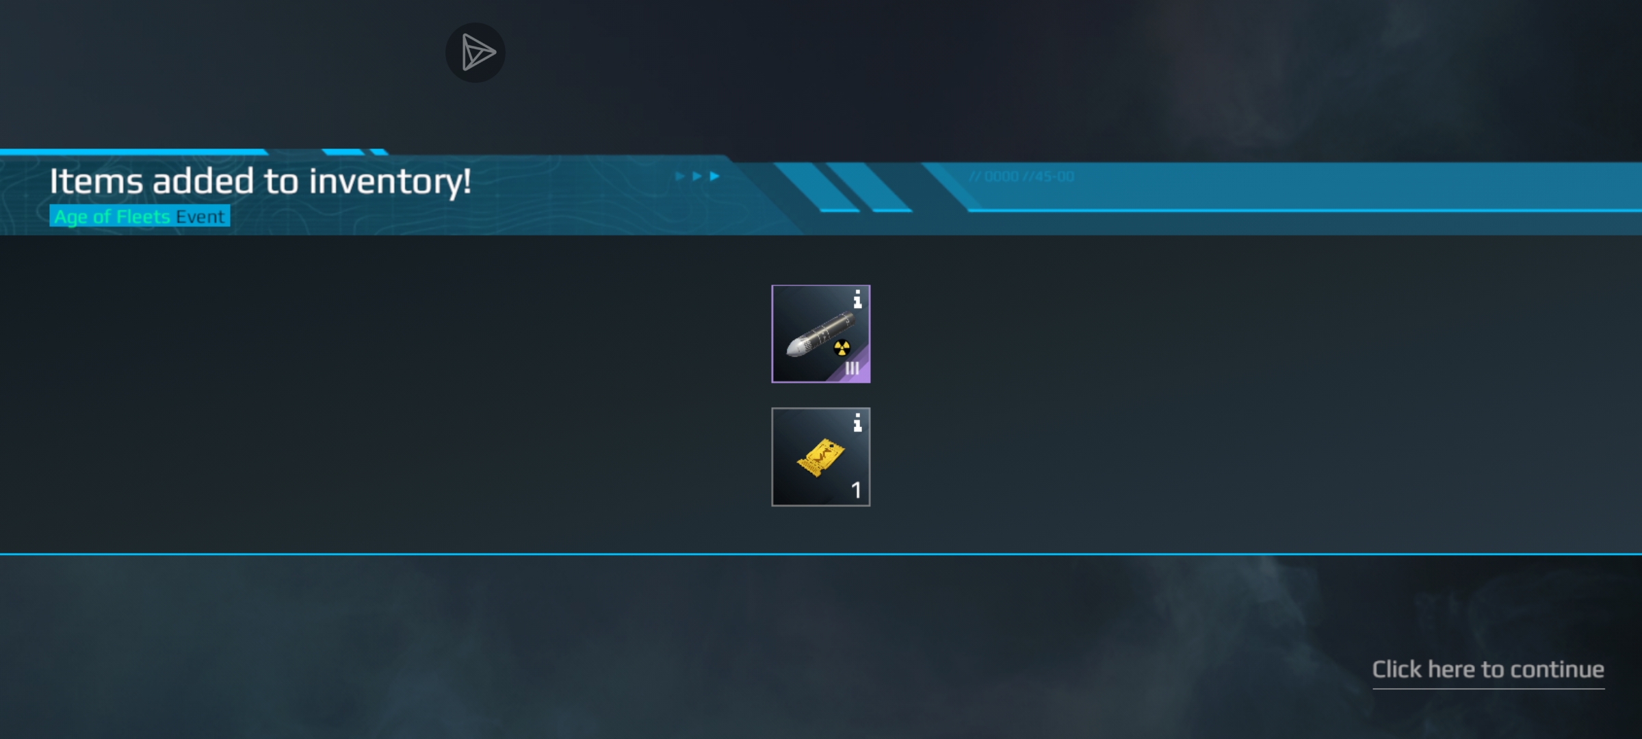Click the gold ticket image
The image size is (1642, 739).
(x=821, y=457)
